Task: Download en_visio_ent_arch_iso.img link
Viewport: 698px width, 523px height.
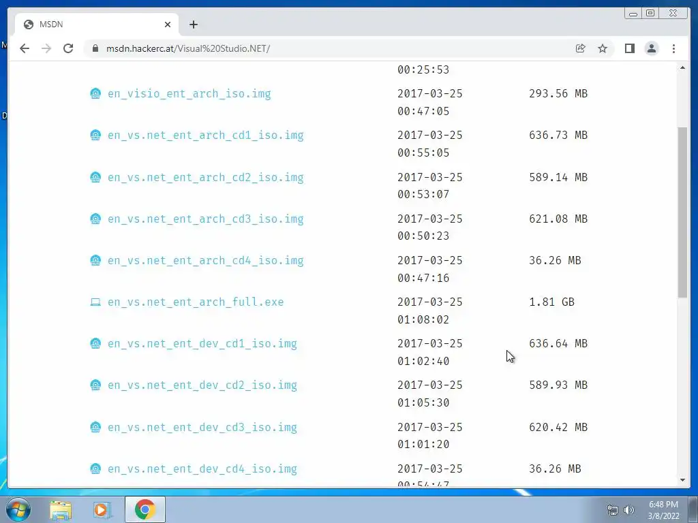Action: [189, 94]
